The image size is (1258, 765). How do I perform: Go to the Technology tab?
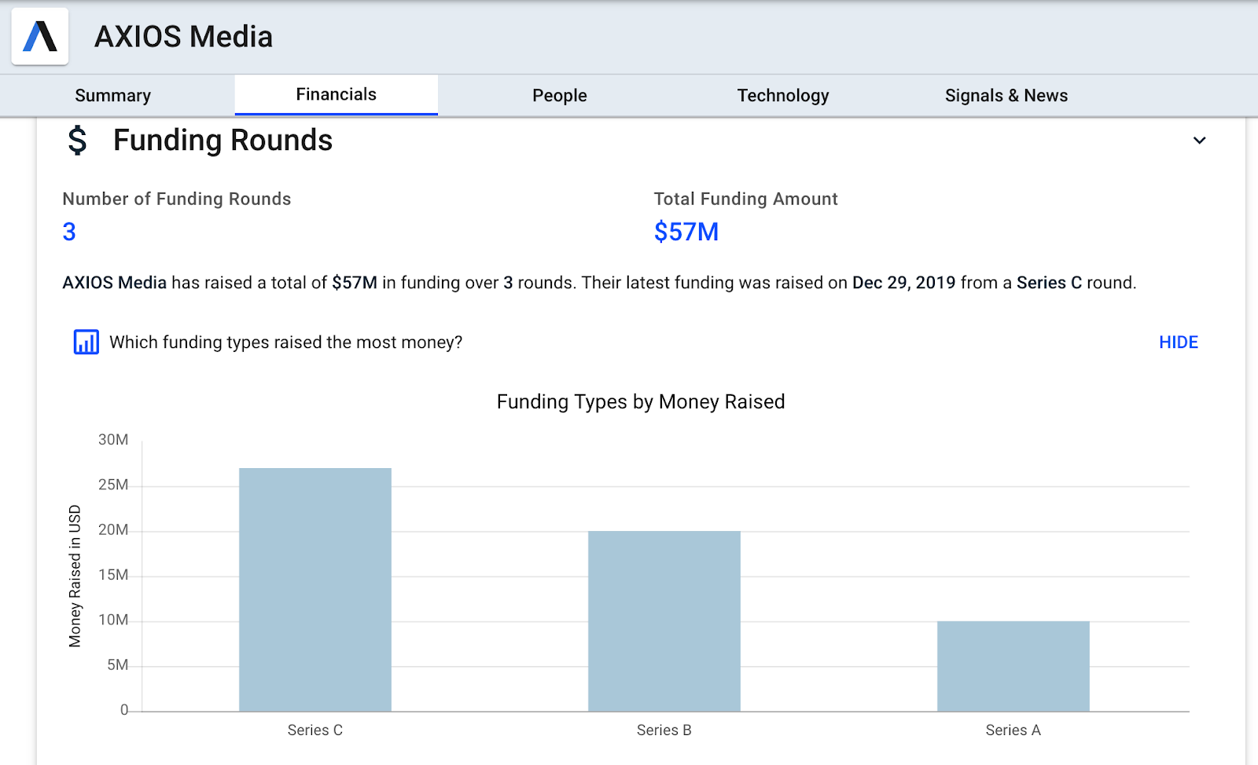point(783,96)
